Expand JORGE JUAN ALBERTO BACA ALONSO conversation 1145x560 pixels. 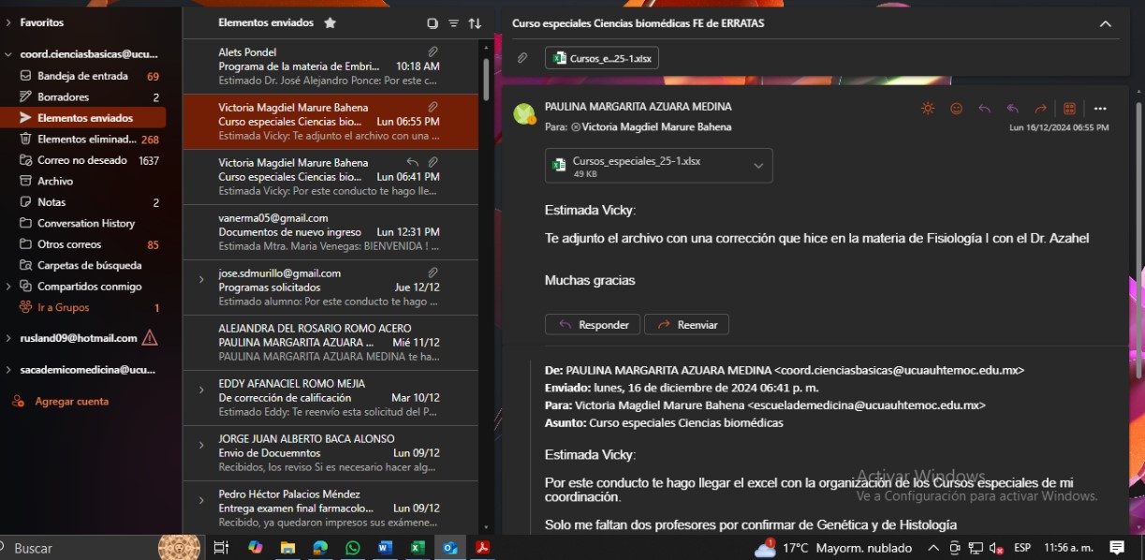point(200,445)
